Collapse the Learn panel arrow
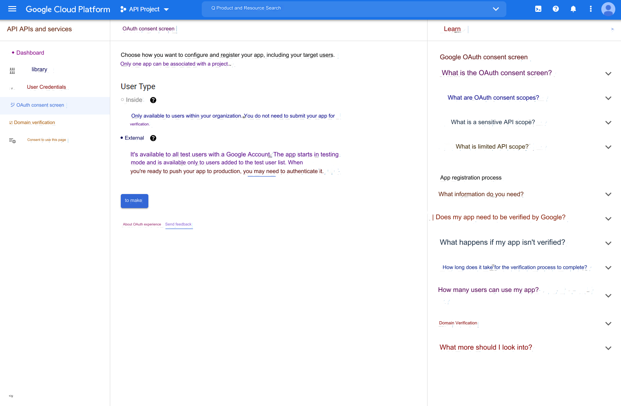Image resolution: width=621 pixels, height=406 pixels. (612, 29)
